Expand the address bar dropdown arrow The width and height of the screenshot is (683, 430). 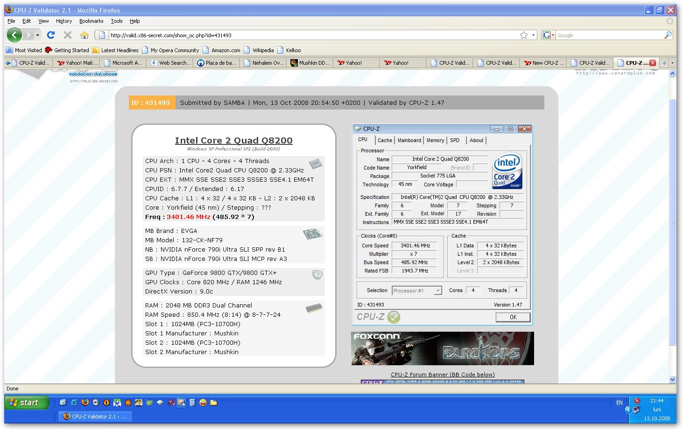534,35
